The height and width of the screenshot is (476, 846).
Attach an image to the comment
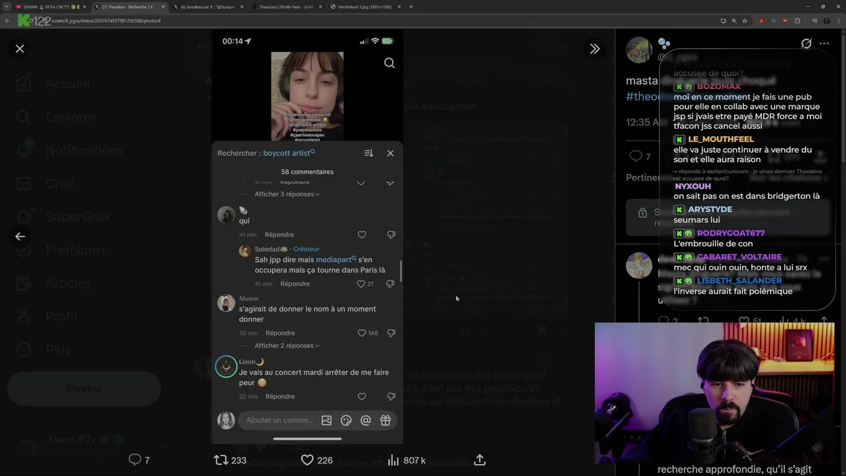327,420
